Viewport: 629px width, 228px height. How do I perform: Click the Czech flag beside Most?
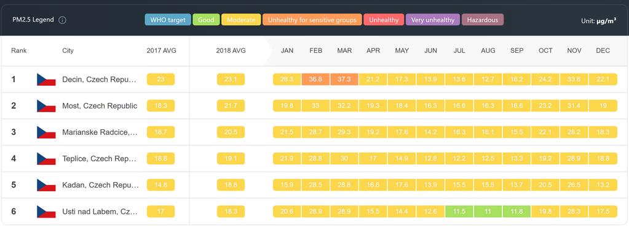coord(46,106)
